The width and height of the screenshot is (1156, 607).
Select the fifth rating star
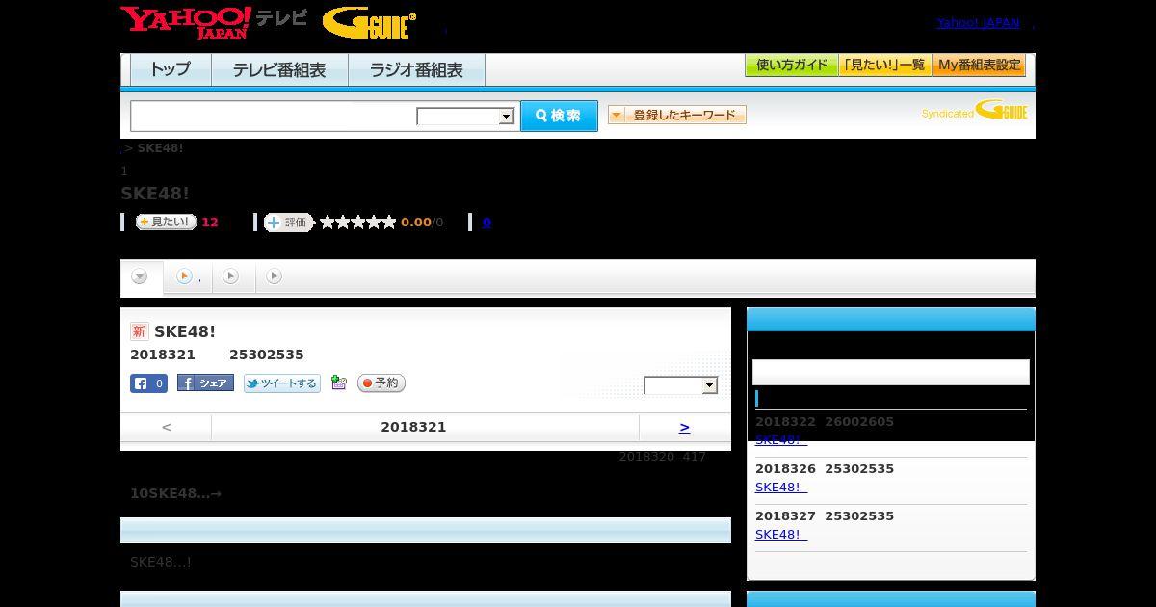[x=389, y=223]
